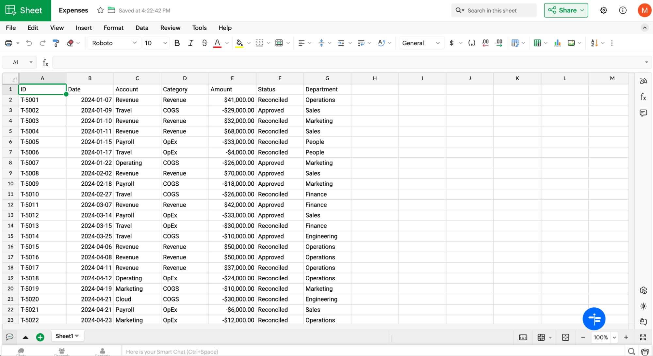Decrease decimal places
Viewport: 653px width, 356px height.
point(485,43)
